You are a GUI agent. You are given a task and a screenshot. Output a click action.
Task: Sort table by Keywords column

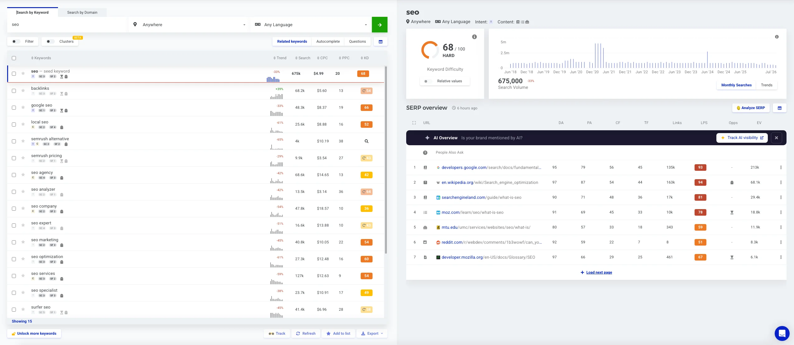click(41, 58)
